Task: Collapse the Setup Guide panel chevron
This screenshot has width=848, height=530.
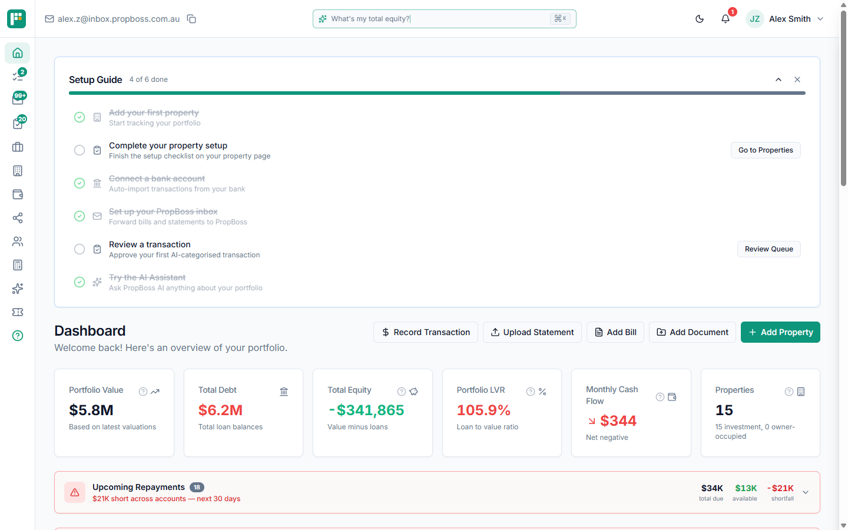Action: tap(778, 79)
